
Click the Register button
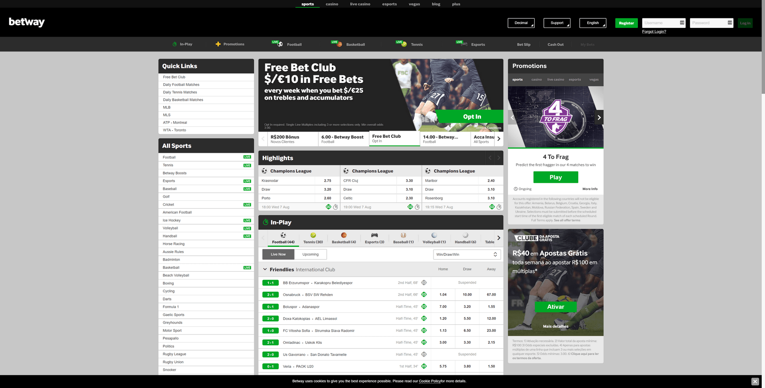(626, 23)
